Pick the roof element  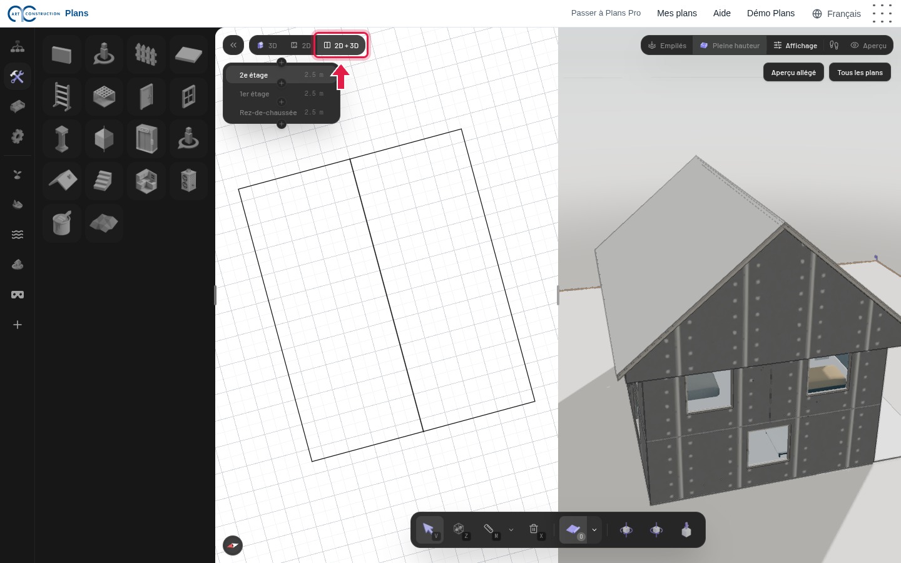(x=62, y=181)
